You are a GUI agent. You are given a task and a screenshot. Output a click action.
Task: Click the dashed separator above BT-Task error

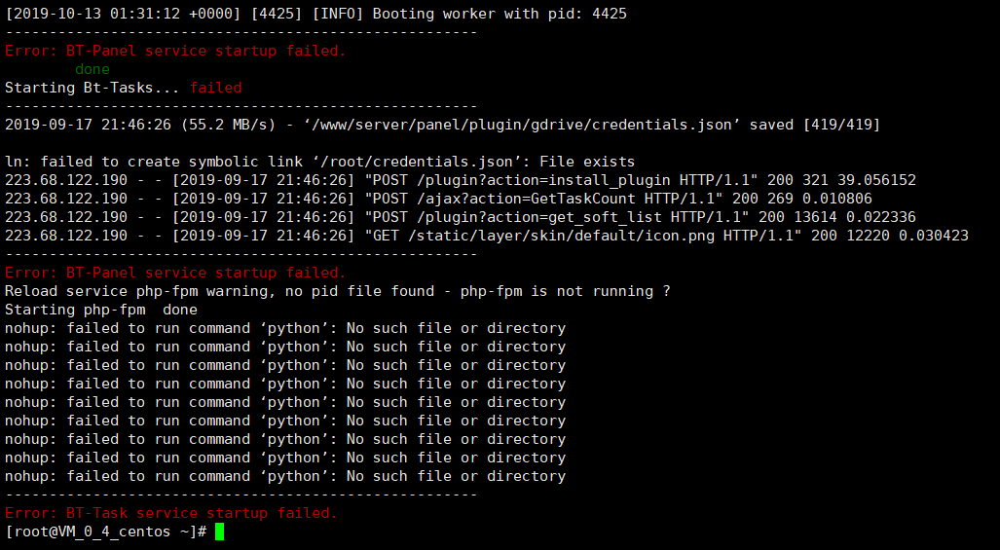pyautogui.click(x=241, y=495)
